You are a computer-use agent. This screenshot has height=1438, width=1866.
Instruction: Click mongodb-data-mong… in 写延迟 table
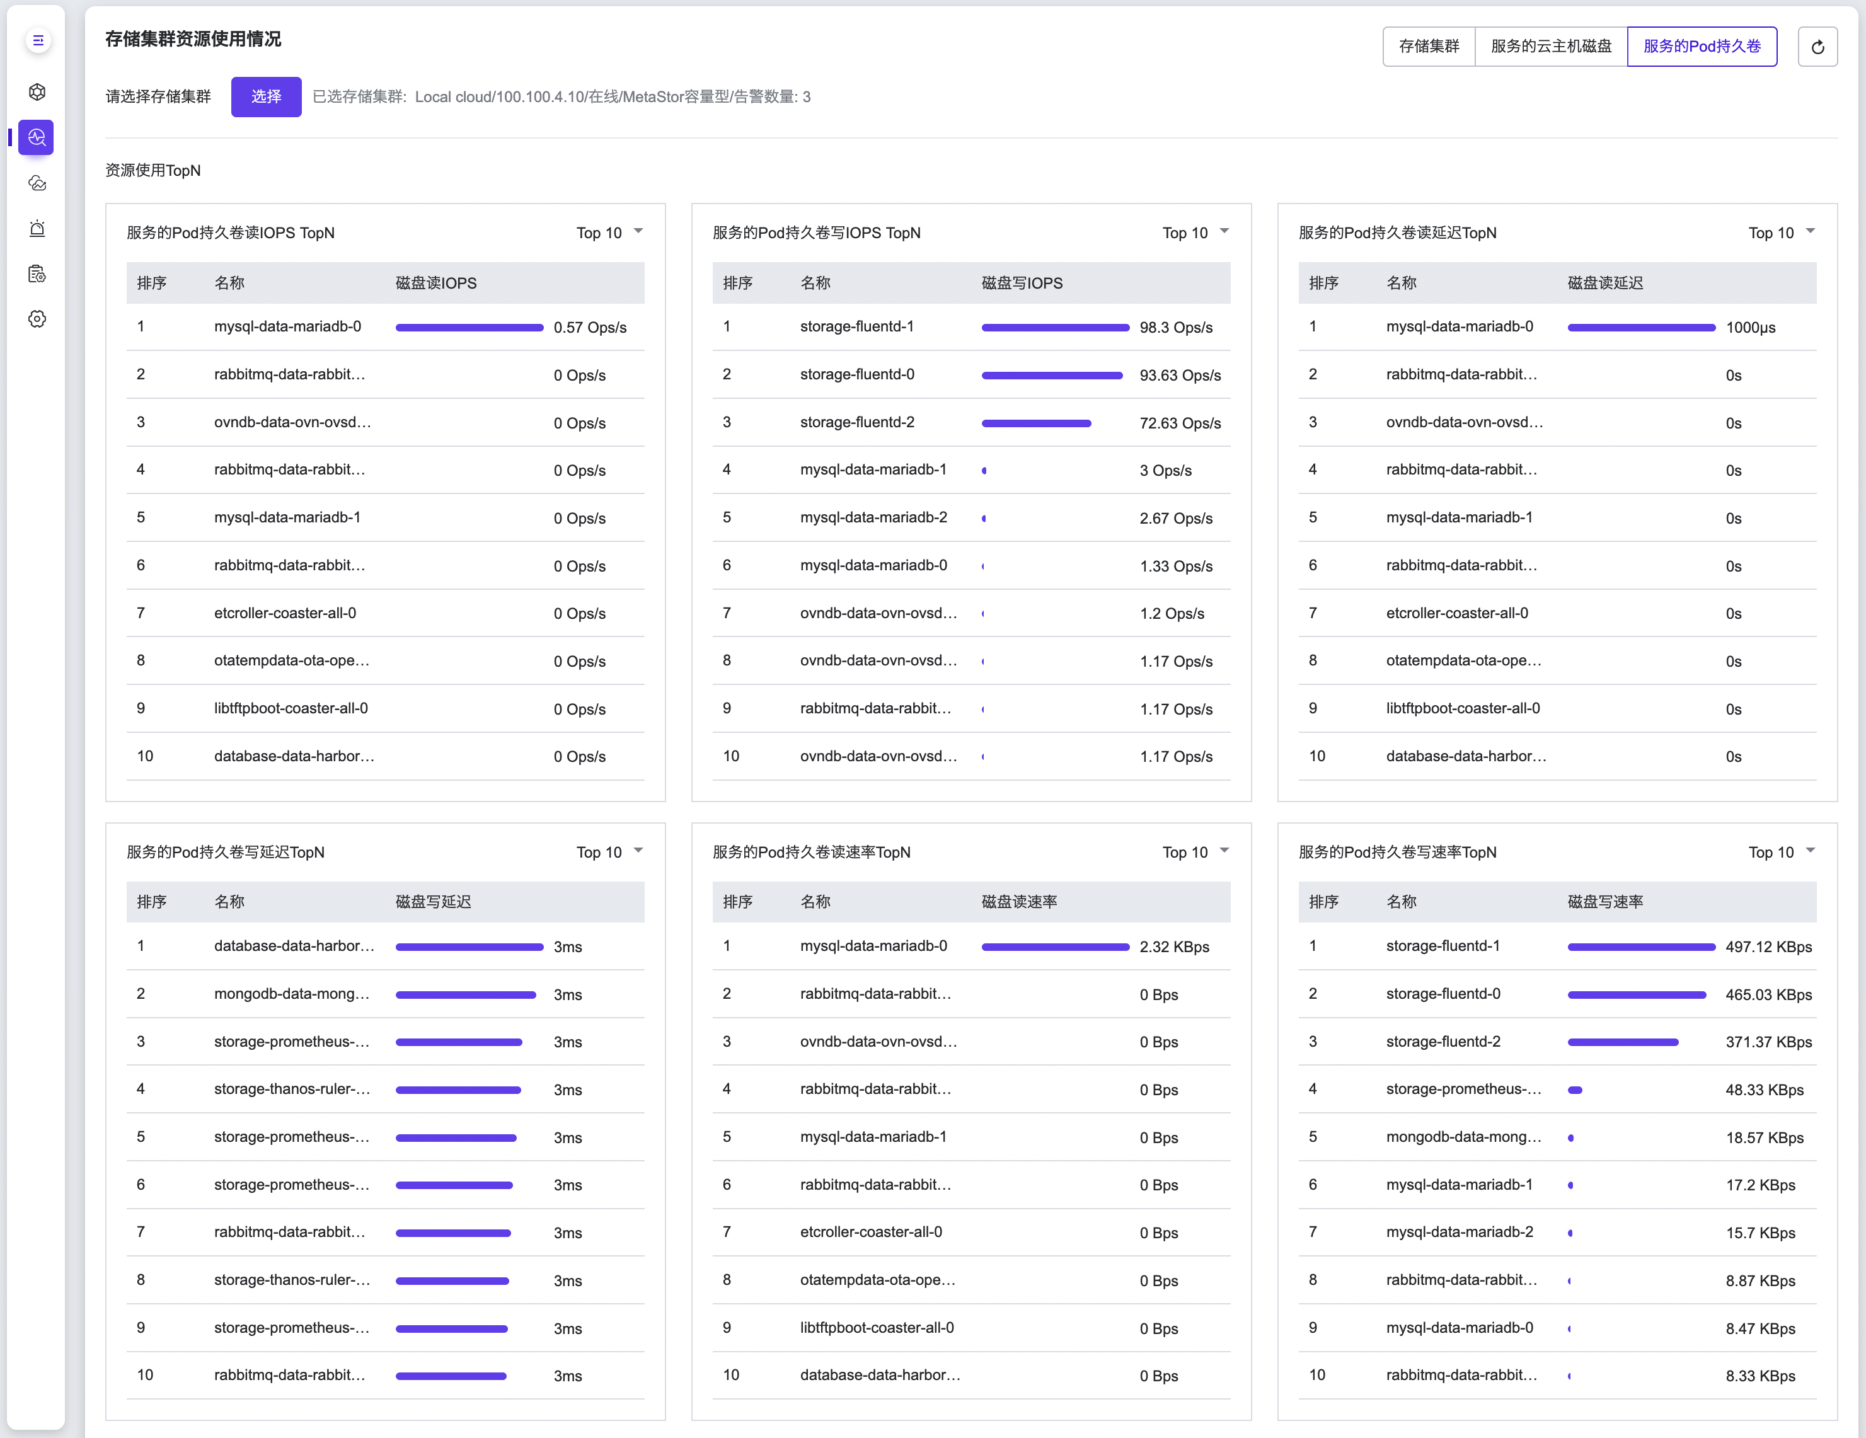(x=291, y=994)
